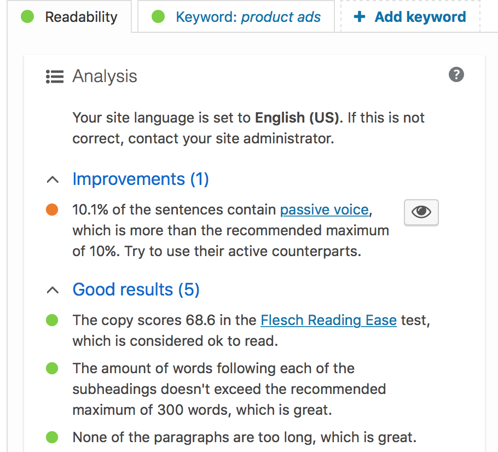Click the Analysis heading text
This screenshot has width=498, height=452.
(105, 77)
